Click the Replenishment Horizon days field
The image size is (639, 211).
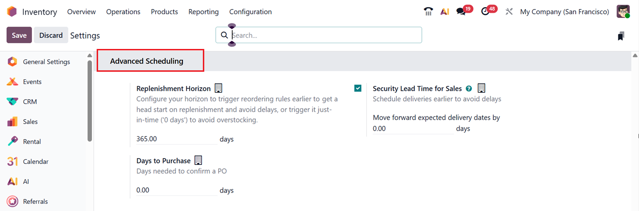tap(176, 139)
